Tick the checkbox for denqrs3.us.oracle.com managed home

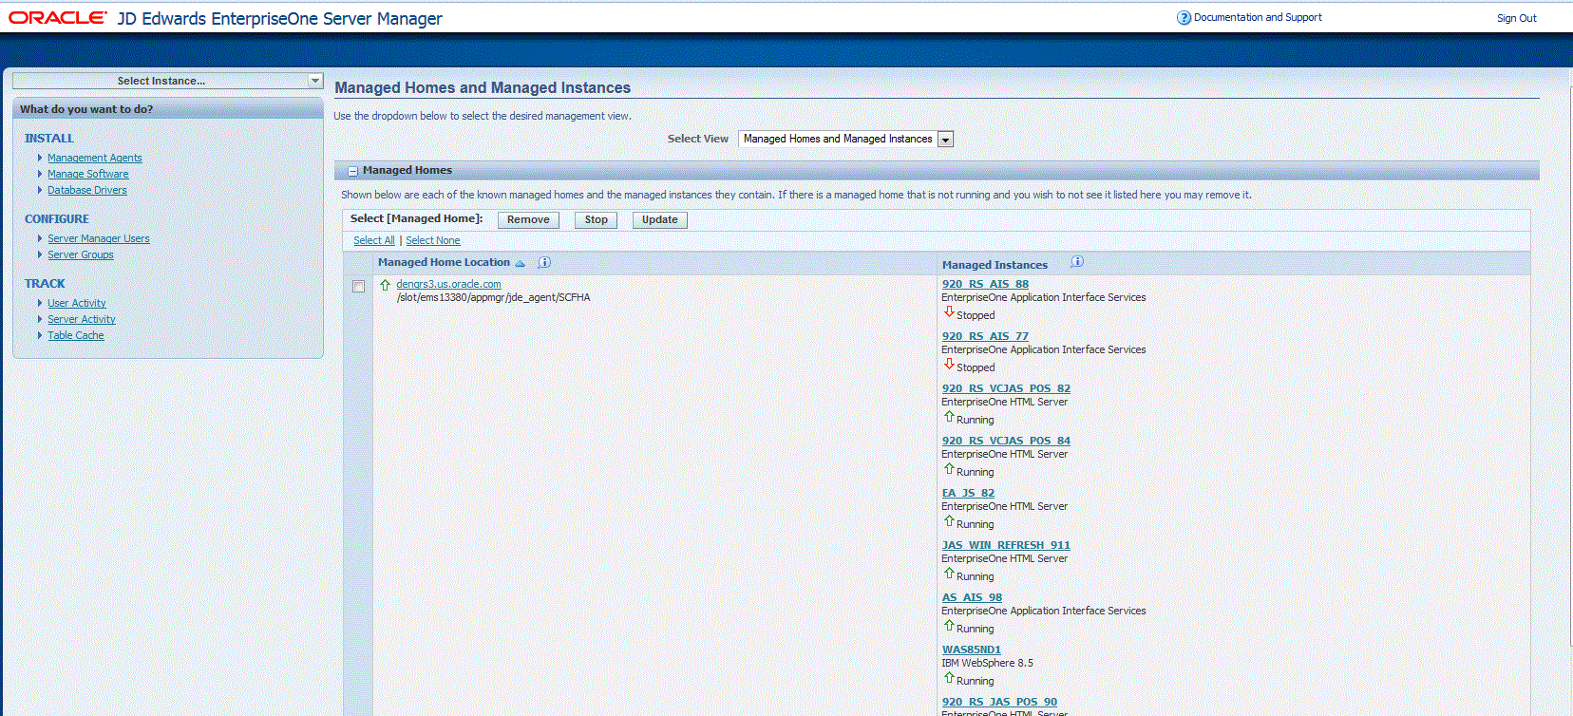pos(358,286)
